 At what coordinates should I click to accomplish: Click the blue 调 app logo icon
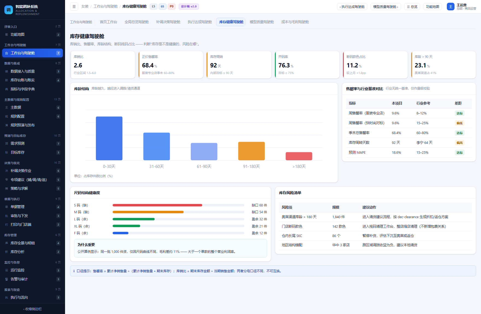8,10
